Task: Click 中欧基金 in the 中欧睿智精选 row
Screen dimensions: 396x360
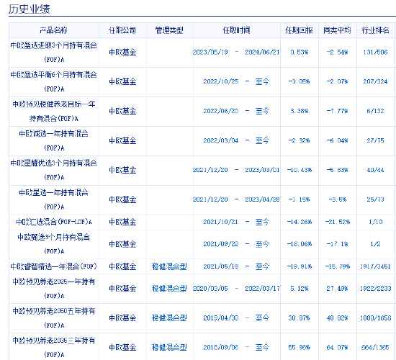Action: click(122, 266)
